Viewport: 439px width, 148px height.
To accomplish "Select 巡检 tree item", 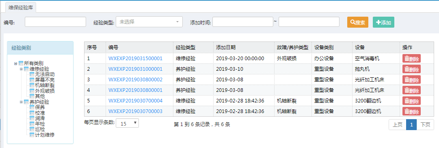I will pyautogui.click(x=40, y=129).
